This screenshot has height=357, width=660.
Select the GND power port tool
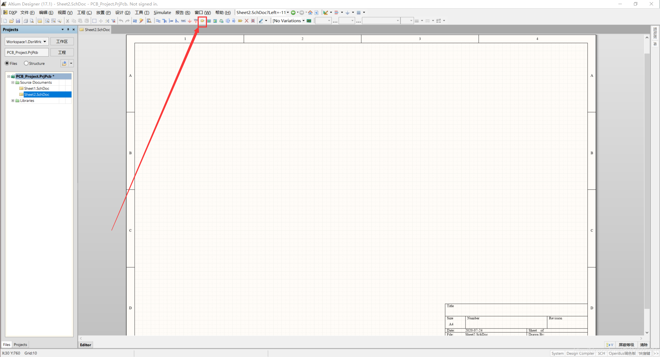coord(189,21)
